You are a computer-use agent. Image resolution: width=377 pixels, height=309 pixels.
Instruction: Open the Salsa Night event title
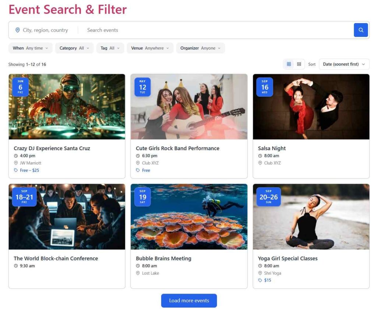272,148
